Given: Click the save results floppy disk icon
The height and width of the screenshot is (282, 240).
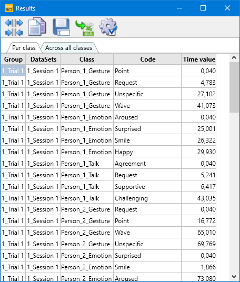Looking at the screenshot, I should (x=61, y=27).
